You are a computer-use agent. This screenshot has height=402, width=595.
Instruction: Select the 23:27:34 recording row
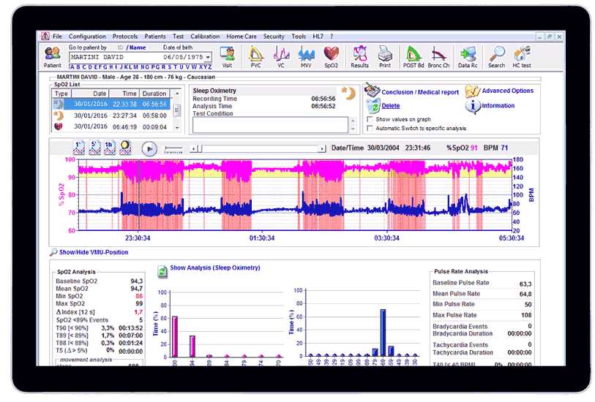click(112, 115)
